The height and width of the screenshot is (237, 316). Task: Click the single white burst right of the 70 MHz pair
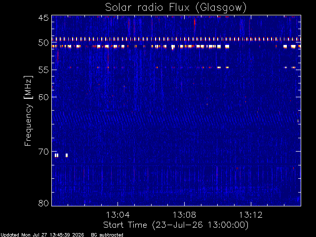(x=67, y=156)
